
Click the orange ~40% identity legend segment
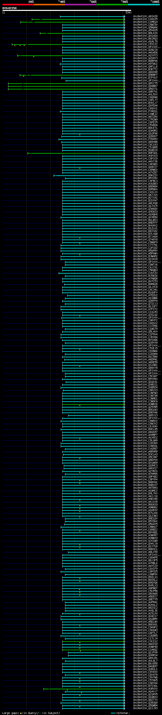[50, 5]
